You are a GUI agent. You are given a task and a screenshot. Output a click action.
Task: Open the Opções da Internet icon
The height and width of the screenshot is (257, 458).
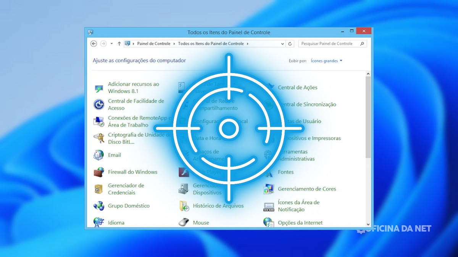(x=269, y=222)
